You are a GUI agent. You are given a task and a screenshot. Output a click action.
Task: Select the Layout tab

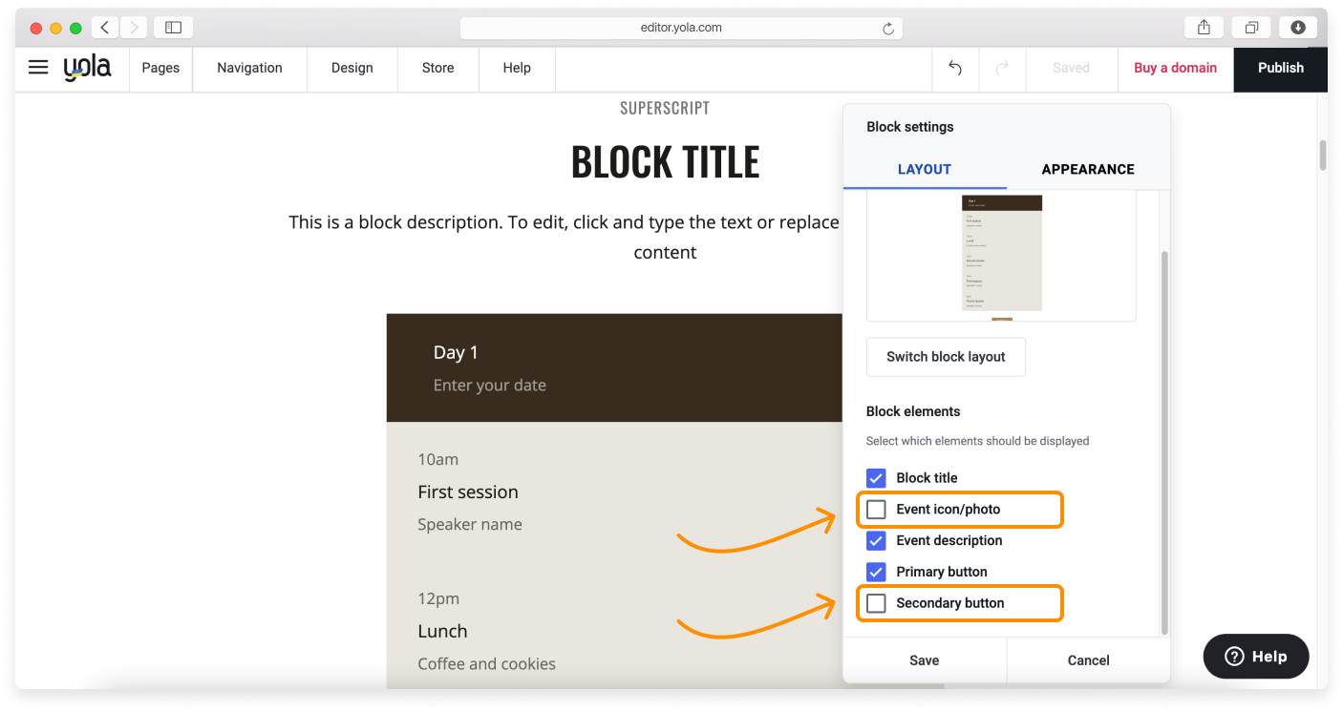click(x=924, y=169)
